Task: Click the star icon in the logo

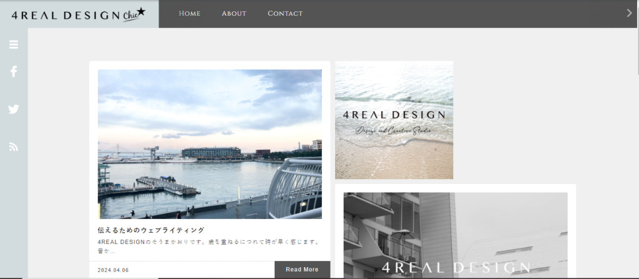Action: [x=141, y=11]
